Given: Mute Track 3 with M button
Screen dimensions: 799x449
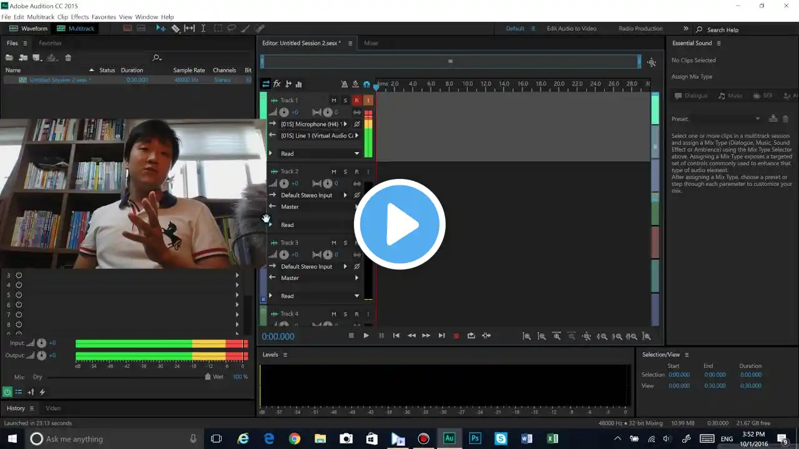Looking at the screenshot, I should [x=334, y=243].
